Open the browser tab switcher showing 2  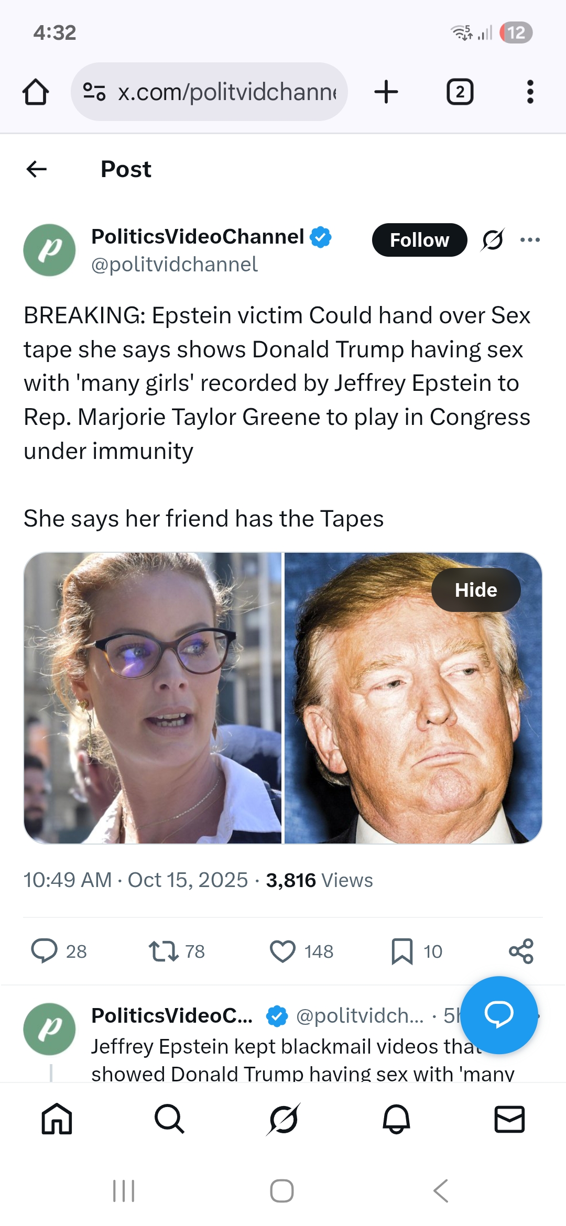(460, 92)
